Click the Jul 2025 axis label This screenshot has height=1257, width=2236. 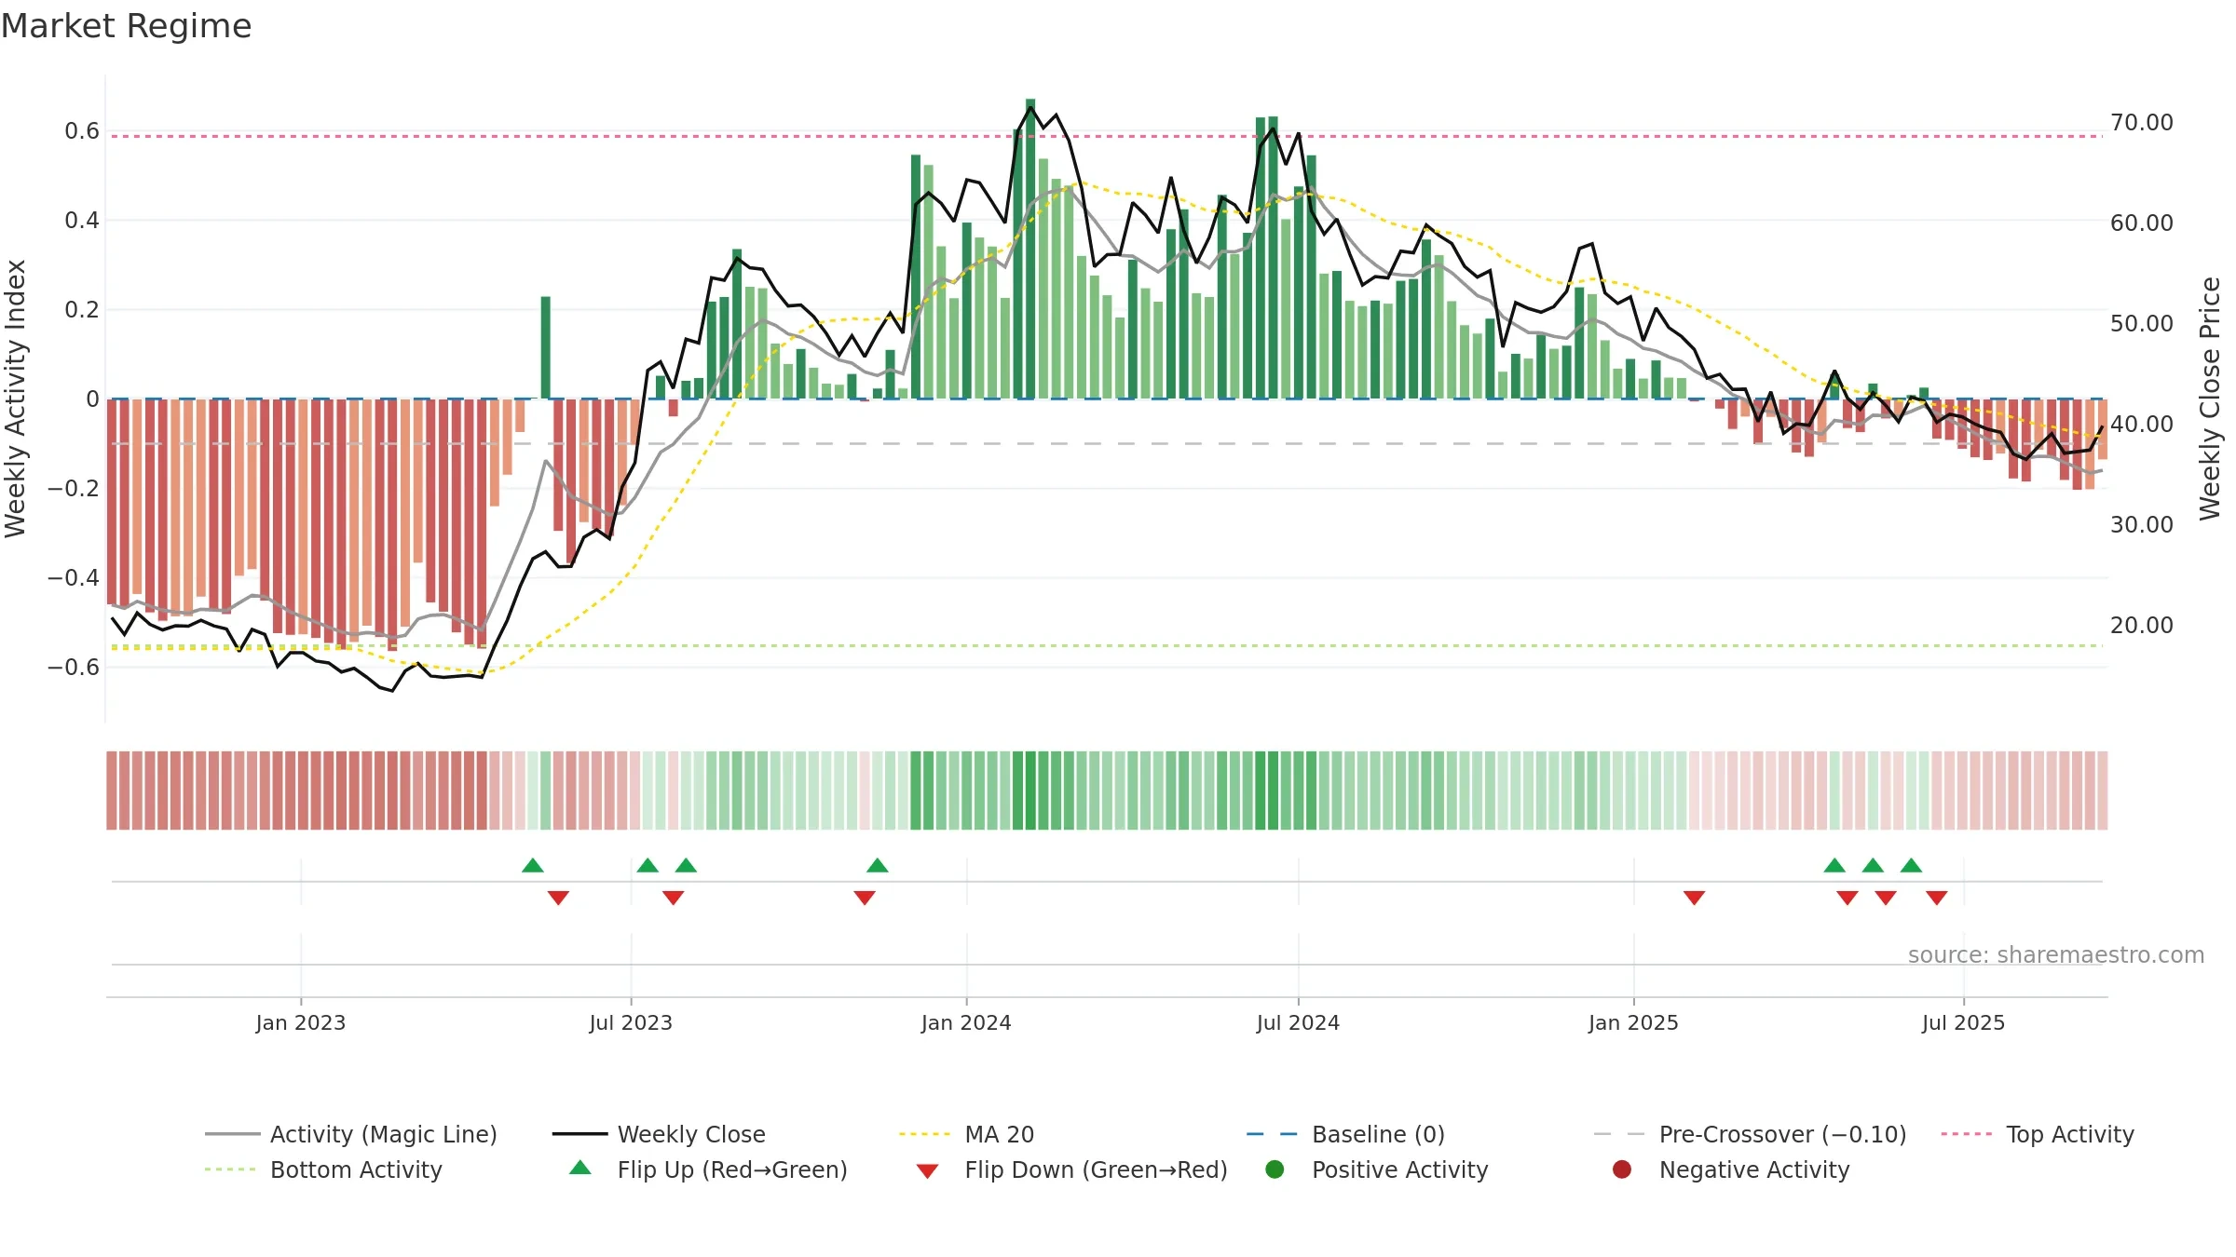[1963, 1023]
